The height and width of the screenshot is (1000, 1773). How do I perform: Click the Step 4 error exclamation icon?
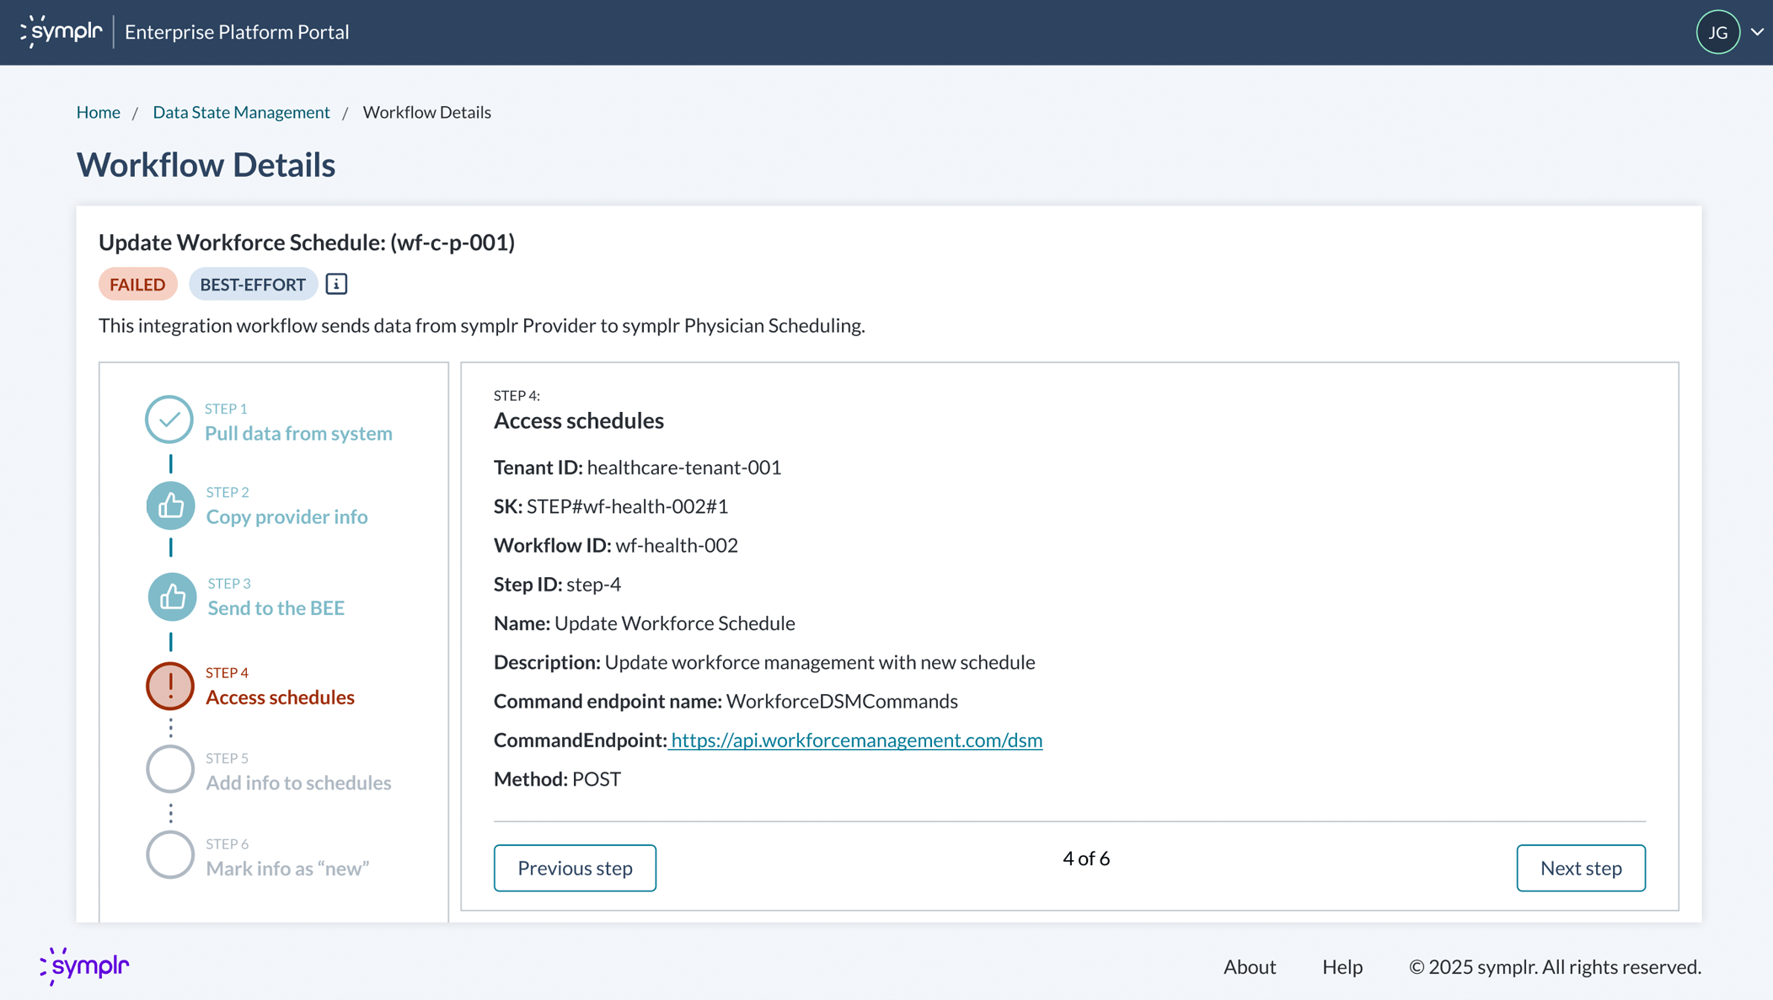click(170, 686)
